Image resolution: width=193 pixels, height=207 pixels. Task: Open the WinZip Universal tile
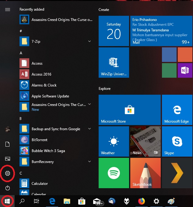coord(114,63)
